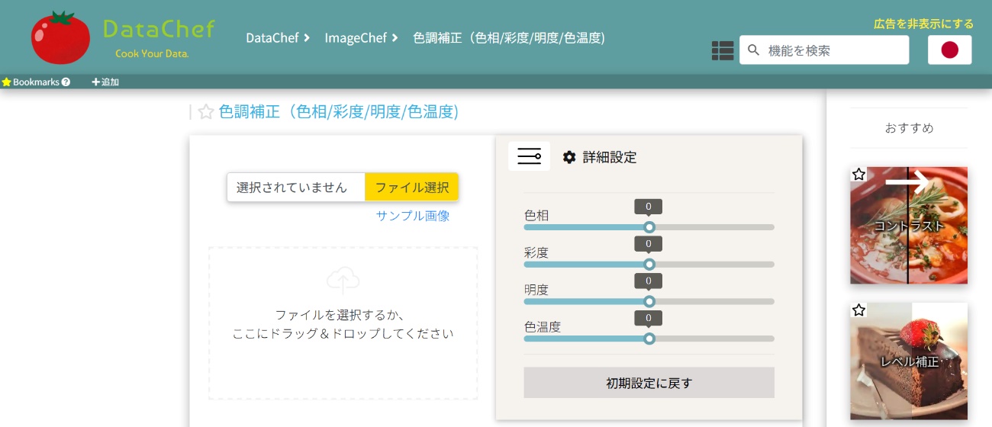
Task: Click the cloud upload icon
Action: 343,280
